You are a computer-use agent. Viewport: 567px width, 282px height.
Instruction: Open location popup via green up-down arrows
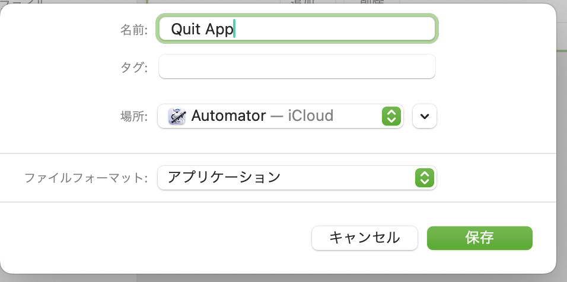391,116
